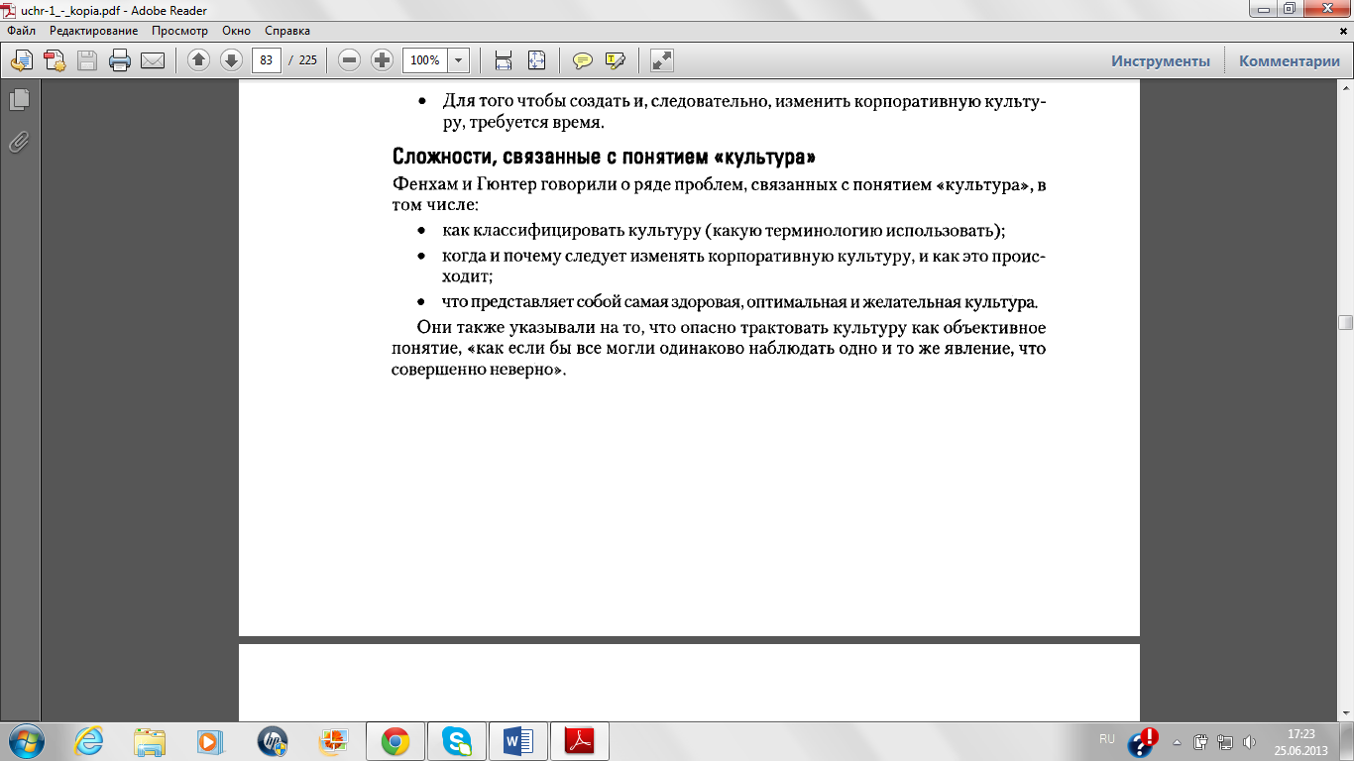
Task: Click heading «Сложности, связанные с понятием «культура»»
Action: coord(604,157)
